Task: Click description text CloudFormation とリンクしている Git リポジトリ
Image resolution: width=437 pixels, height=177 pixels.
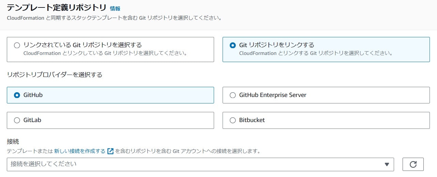Action: tap(105, 53)
